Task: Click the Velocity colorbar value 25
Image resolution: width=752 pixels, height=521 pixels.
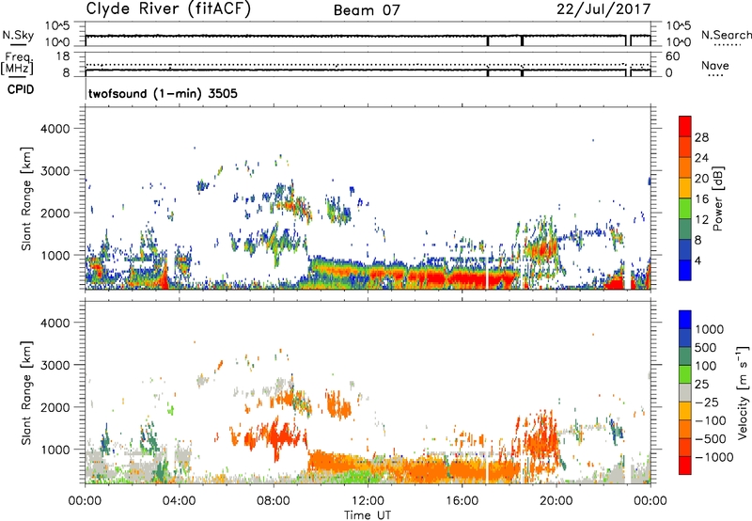Action: click(x=702, y=385)
